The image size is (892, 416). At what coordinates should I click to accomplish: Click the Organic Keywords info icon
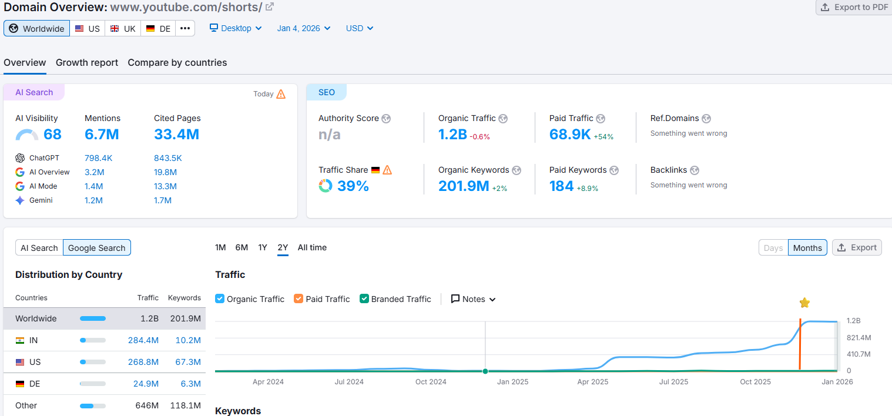point(517,170)
